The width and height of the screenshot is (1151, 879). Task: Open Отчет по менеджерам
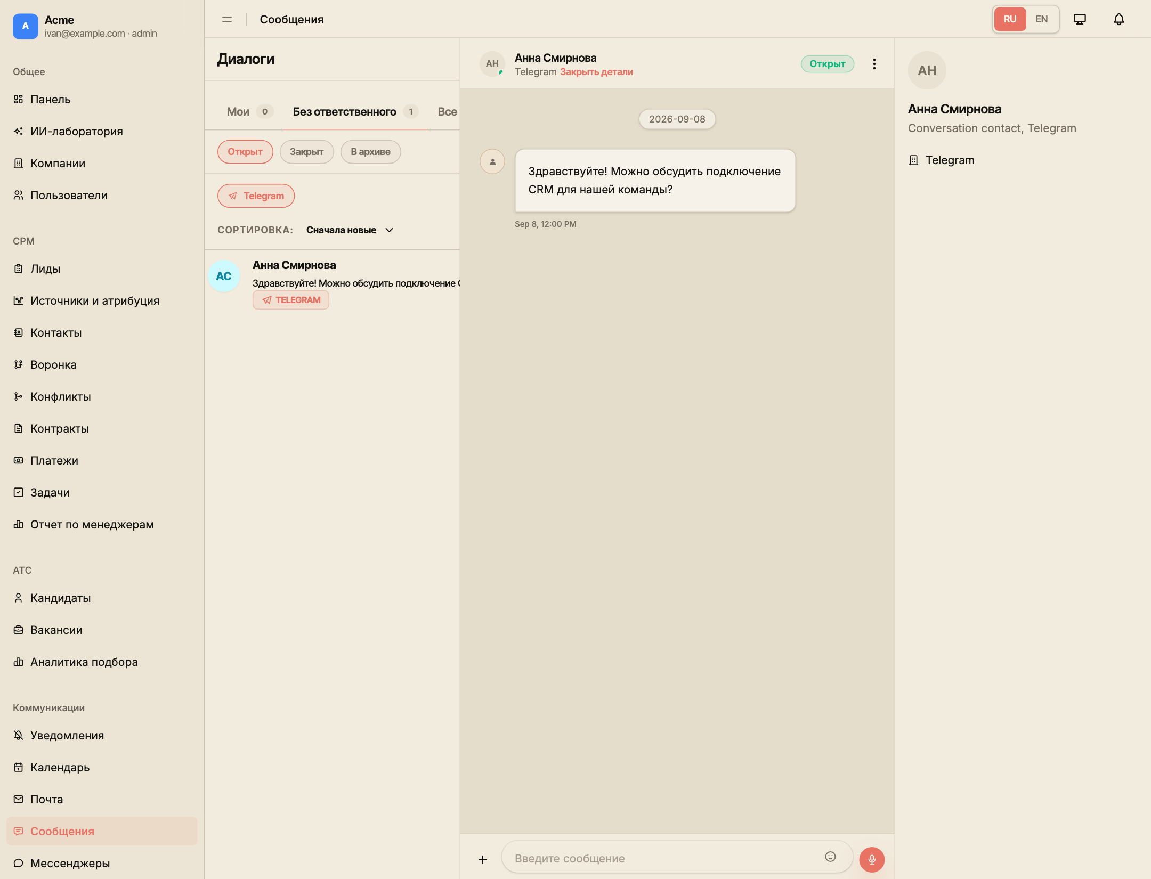pos(102,524)
